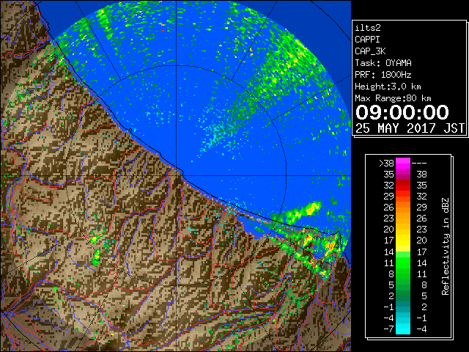Click the green 8 dBZ legend color
Viewport: 469px width, 352px height.
tap(403, 274)
